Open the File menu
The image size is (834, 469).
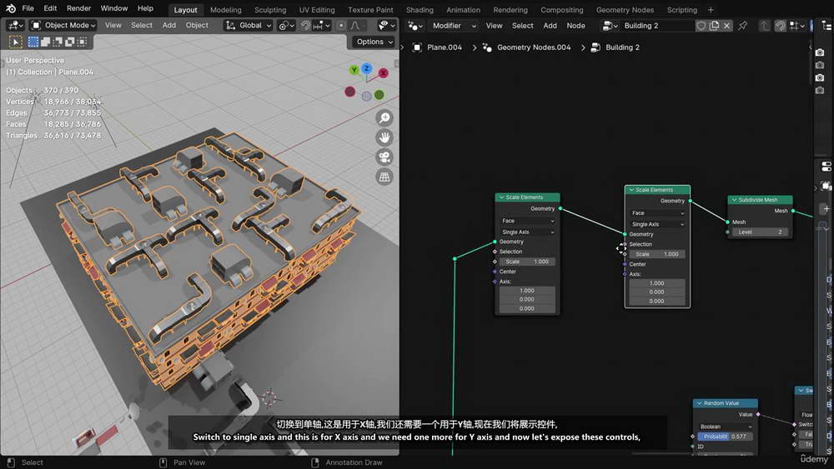tap(28, 8)
